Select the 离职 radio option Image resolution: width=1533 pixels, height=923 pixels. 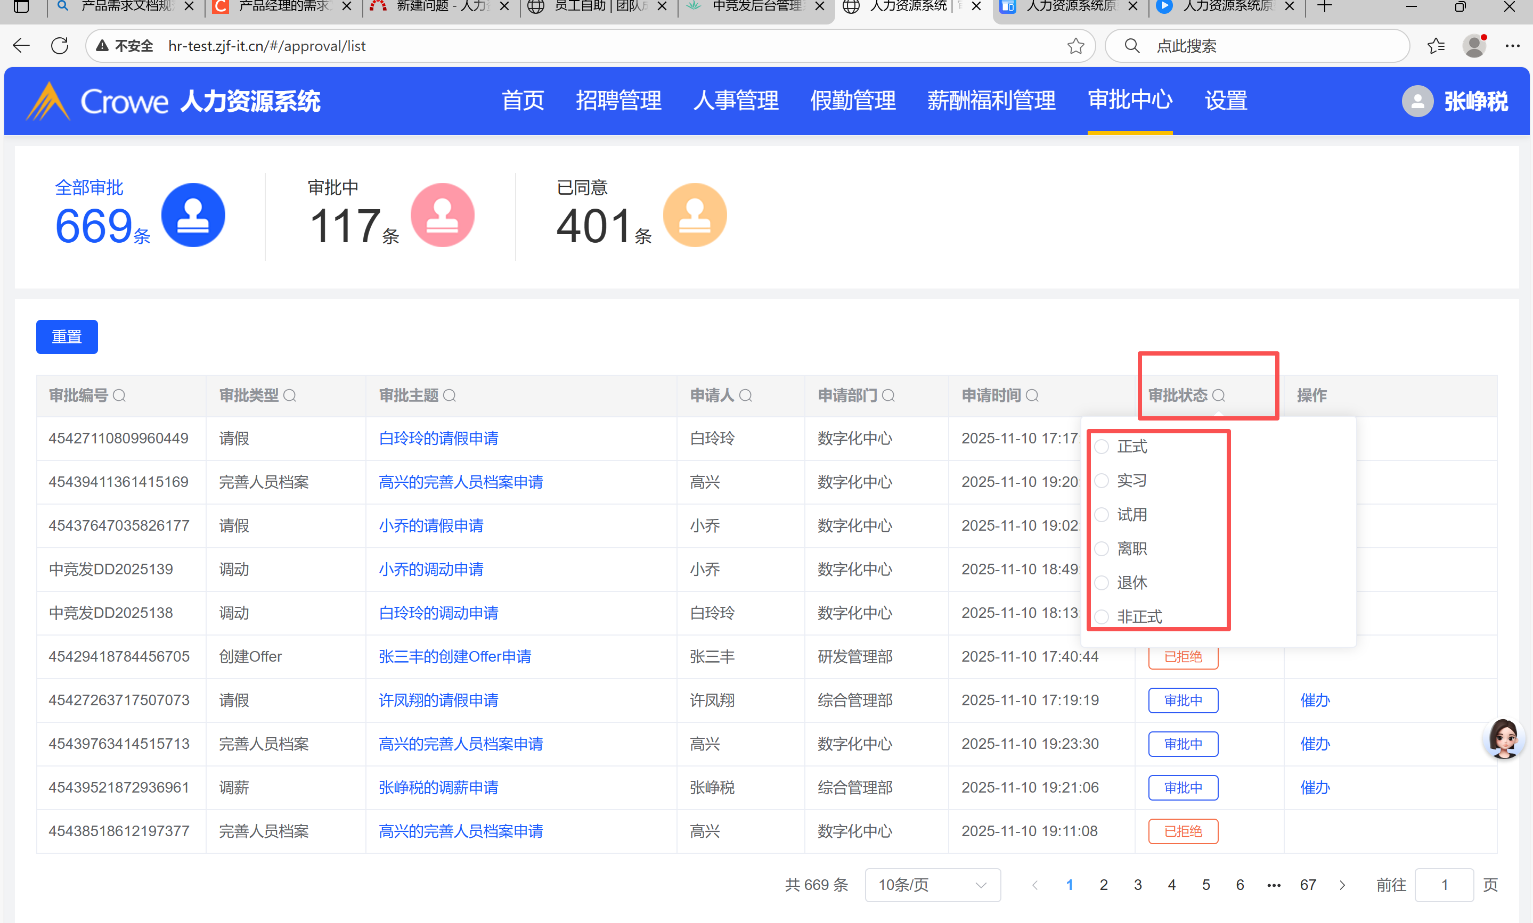1102,548
